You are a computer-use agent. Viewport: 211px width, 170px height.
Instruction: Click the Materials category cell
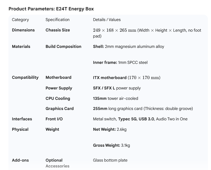pos(21,47)
